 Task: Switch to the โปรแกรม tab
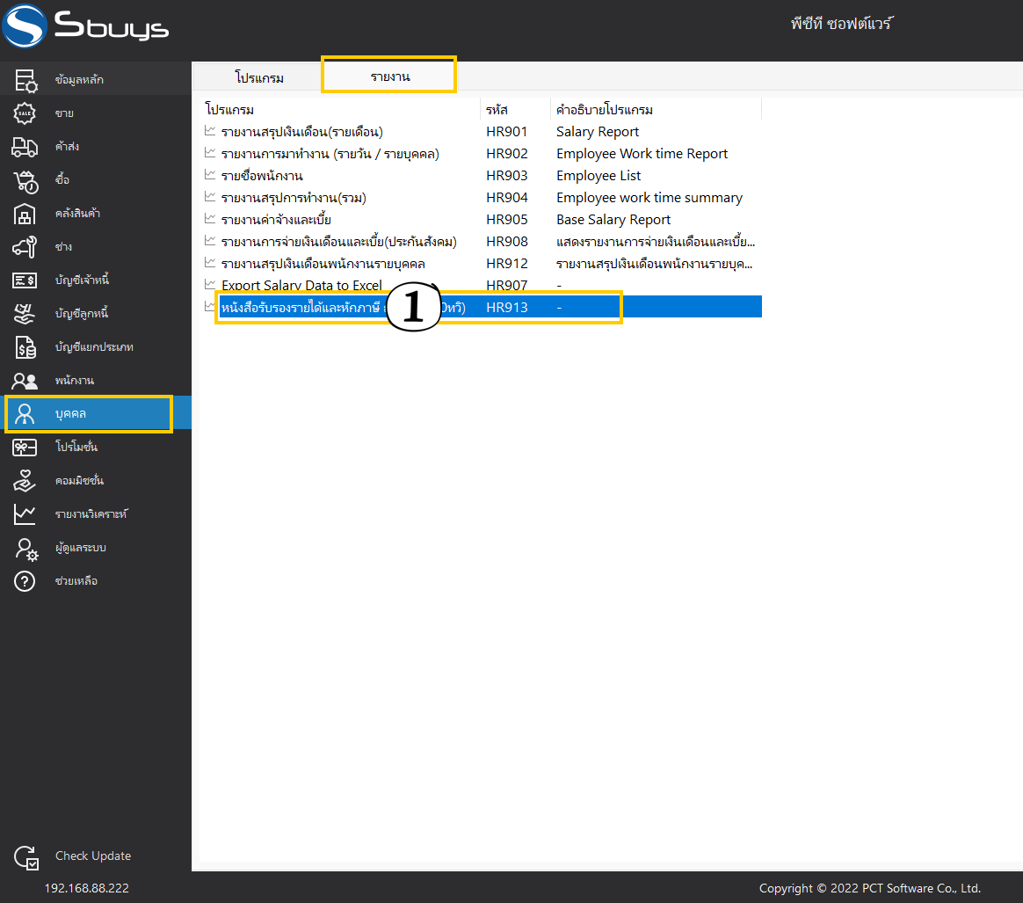259,77
